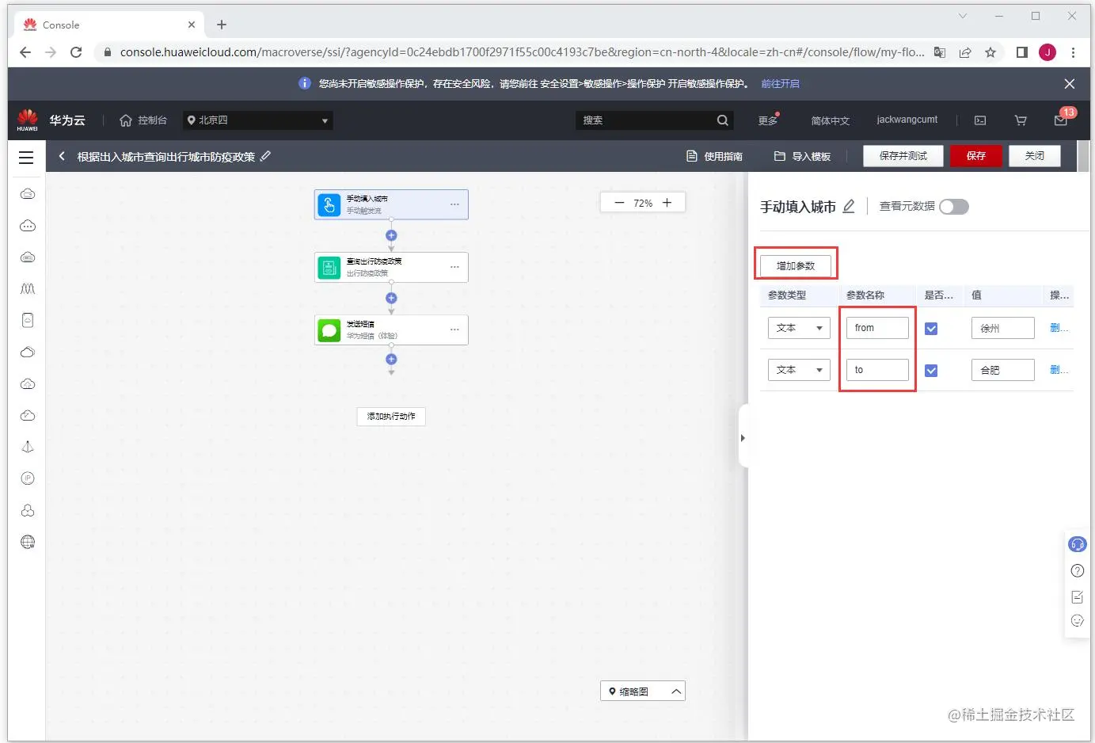Open the messages envelope with 13 badge
Screen dimensions: 1095x743
pyautogui.click(x=1061, y=120)
